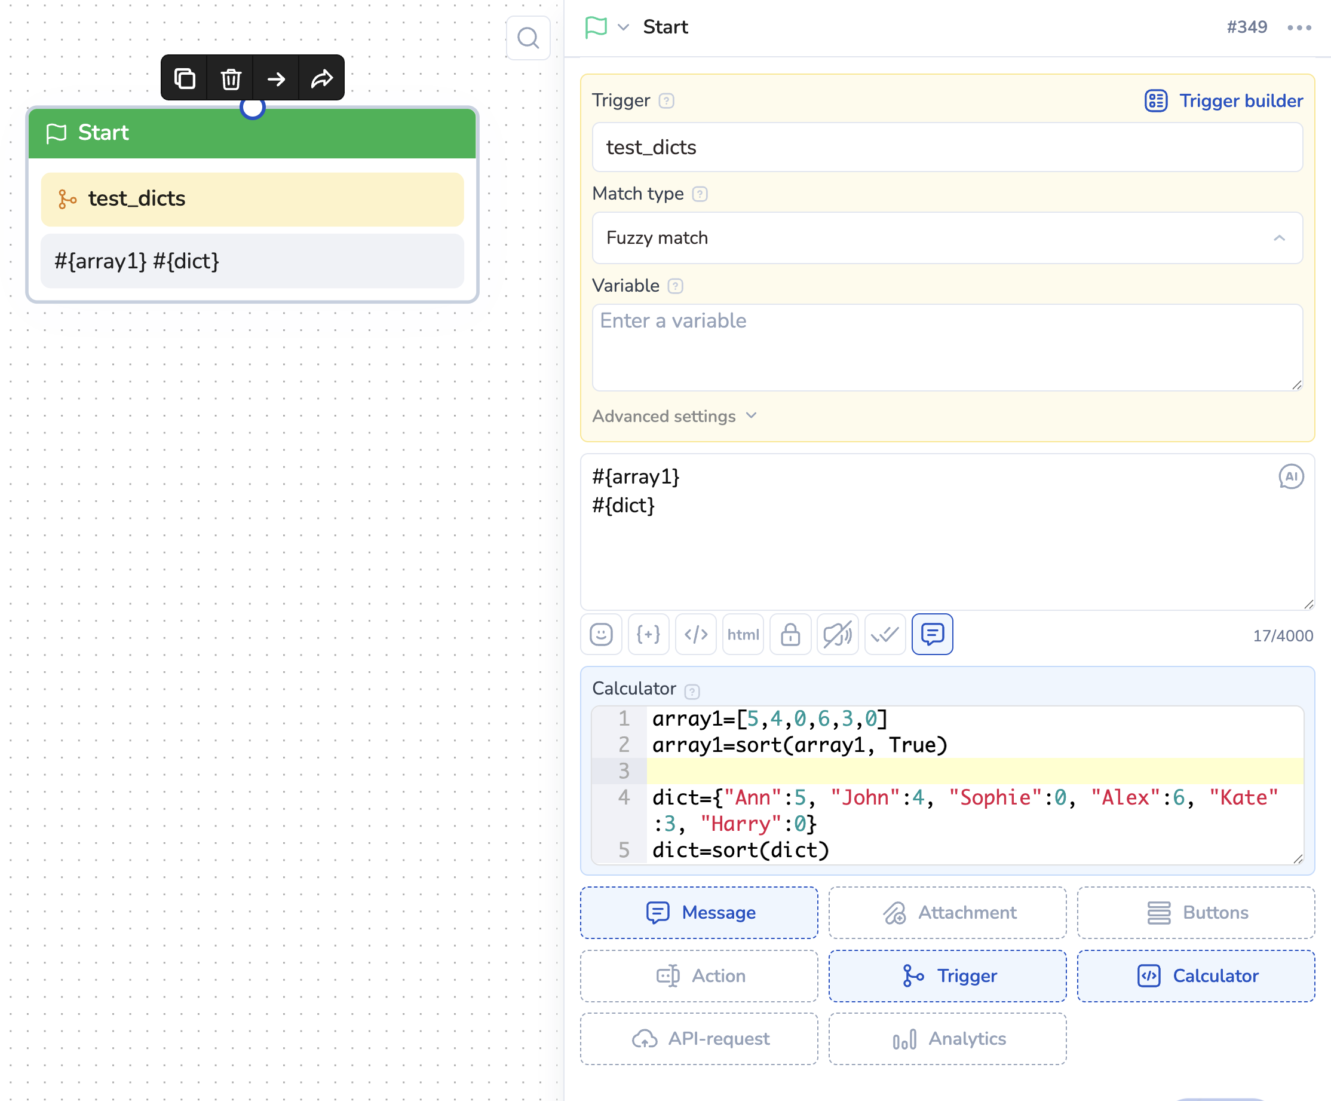Viewport: 1331px width, 1101px height.
Task: Click the right arrow icon in block toolbar
Action: tap(277, 79)
